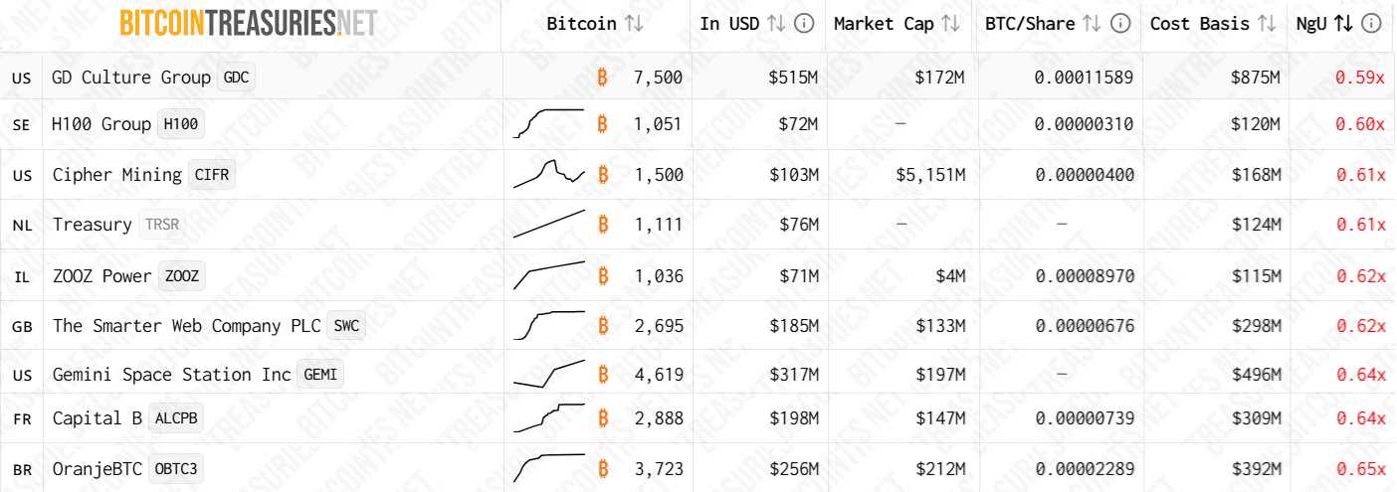View H100 Group holdings sparkline chart
Image resolution: width=1397 pixels, height=492 pixels.
point(548,123)
